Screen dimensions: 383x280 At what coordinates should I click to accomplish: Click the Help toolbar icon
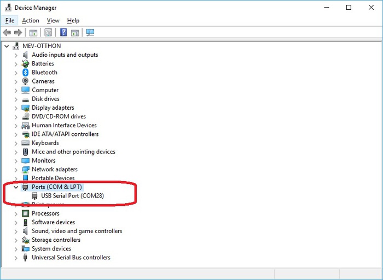pos(63,33)
